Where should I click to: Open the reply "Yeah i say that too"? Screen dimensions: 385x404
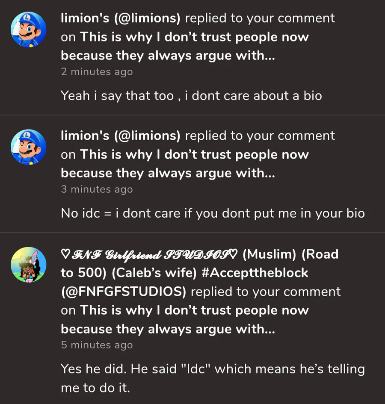(191, 95)
